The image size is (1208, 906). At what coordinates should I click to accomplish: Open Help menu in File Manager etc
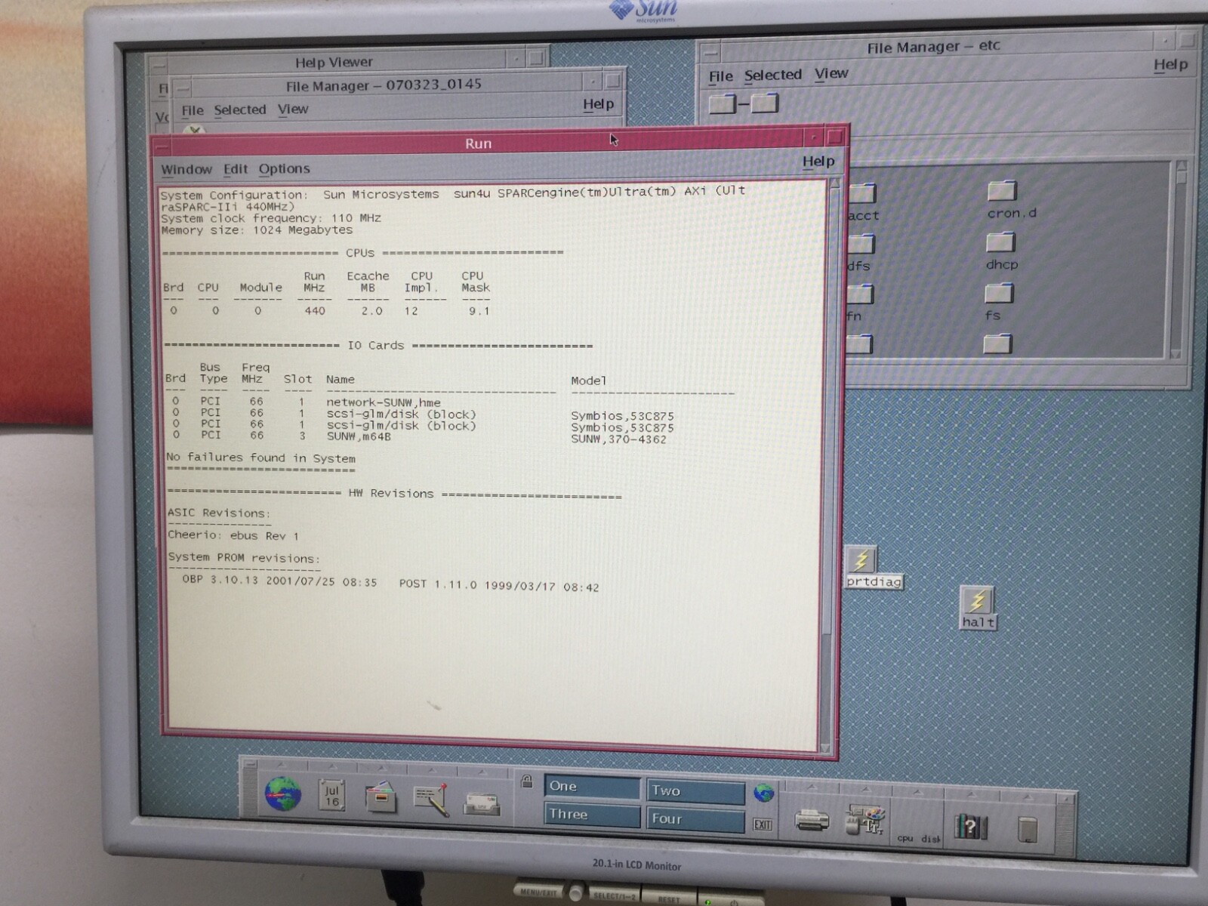click(1169, 65)
